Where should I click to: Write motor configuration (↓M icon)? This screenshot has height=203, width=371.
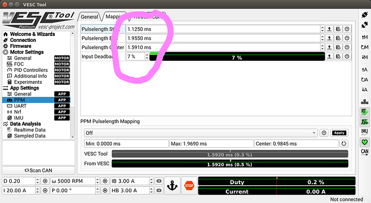pos(365,57)
